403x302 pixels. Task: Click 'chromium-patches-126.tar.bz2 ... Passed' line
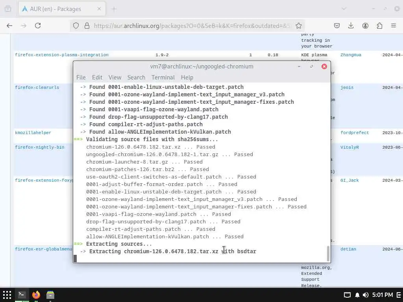point(148,169)
